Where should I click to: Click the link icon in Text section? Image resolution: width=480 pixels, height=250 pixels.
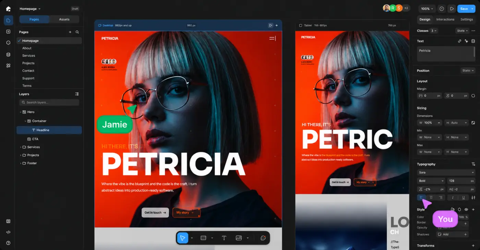pyautogui.click(x=459, y=41)
